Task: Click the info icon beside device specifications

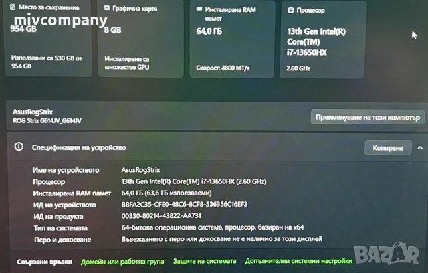Action: [19, 147]
